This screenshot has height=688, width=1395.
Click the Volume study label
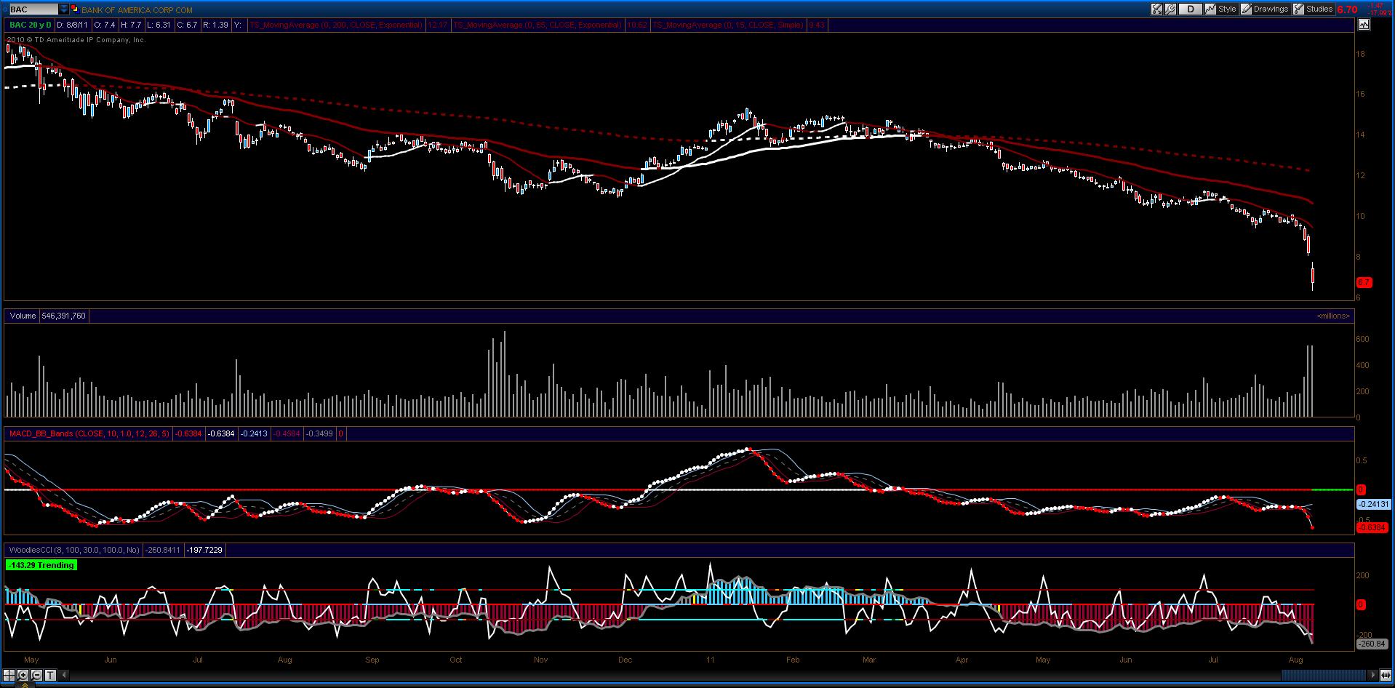point(23,316)
